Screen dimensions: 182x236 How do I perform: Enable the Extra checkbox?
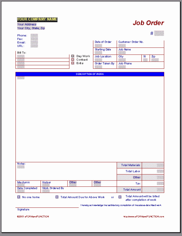(x=73, y=63)
